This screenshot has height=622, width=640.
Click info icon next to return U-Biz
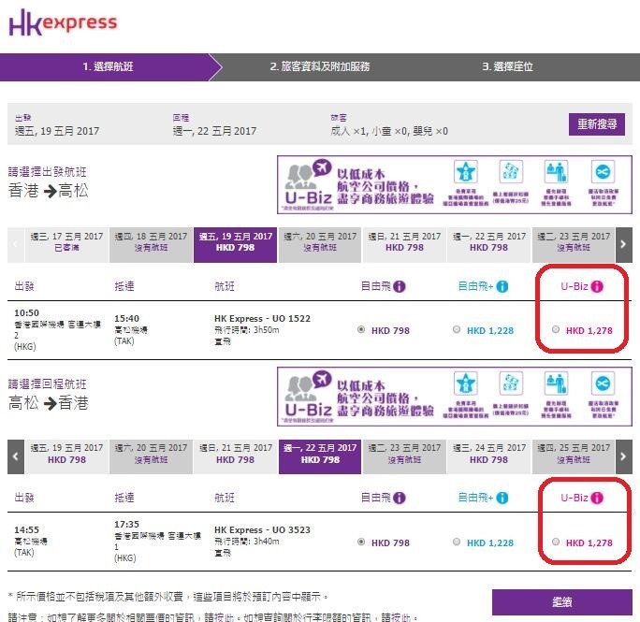click(x=596, y=499)
